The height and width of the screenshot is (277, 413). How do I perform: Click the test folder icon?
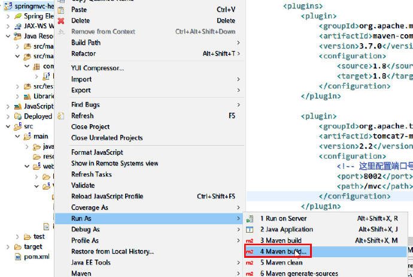click(28, 237)
